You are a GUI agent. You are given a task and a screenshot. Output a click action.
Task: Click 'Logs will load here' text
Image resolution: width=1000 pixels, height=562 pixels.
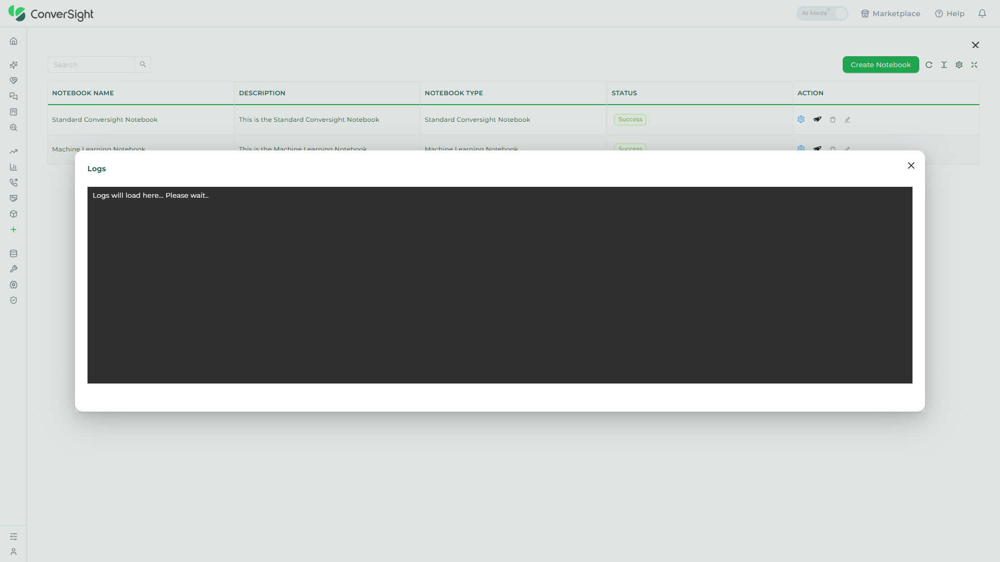(x=151, y=196)
